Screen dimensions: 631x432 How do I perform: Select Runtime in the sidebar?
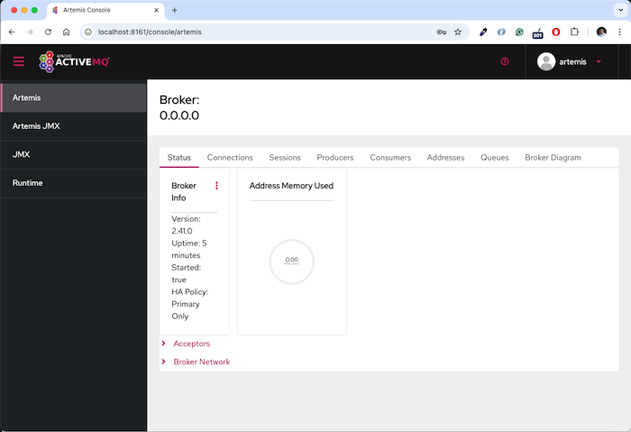coord(74,183)
